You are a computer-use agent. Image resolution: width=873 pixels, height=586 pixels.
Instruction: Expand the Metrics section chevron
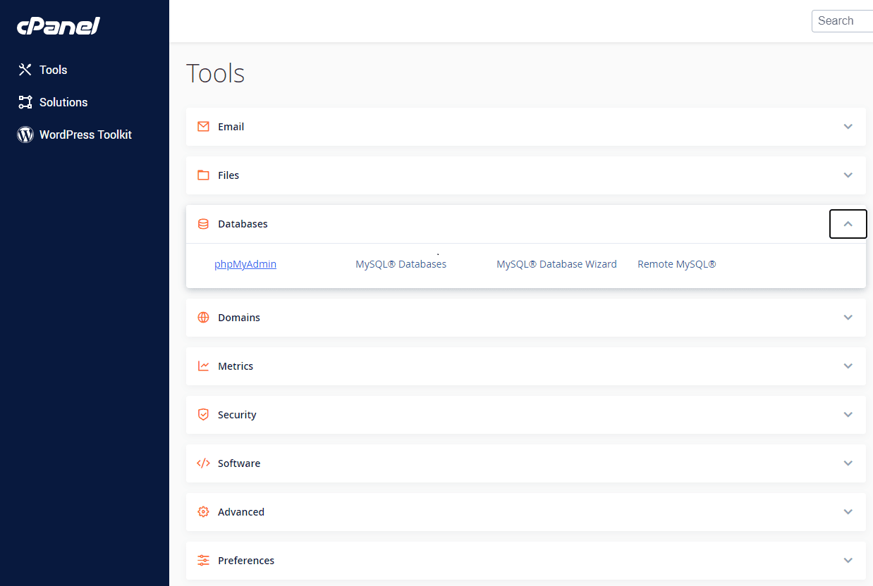tap(848, 366)
